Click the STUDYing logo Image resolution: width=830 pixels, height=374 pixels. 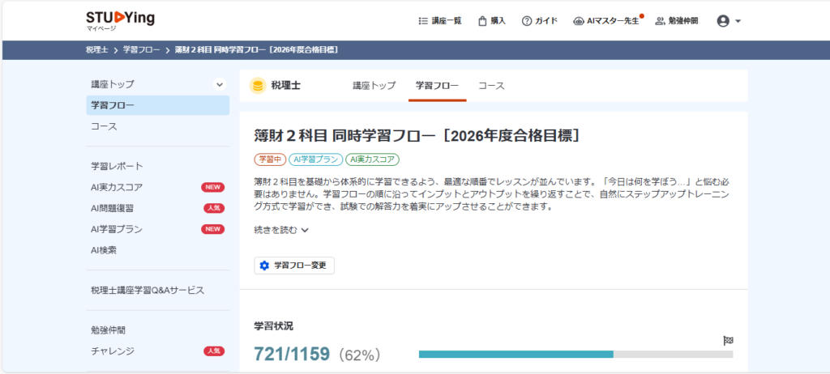point(120,19)
